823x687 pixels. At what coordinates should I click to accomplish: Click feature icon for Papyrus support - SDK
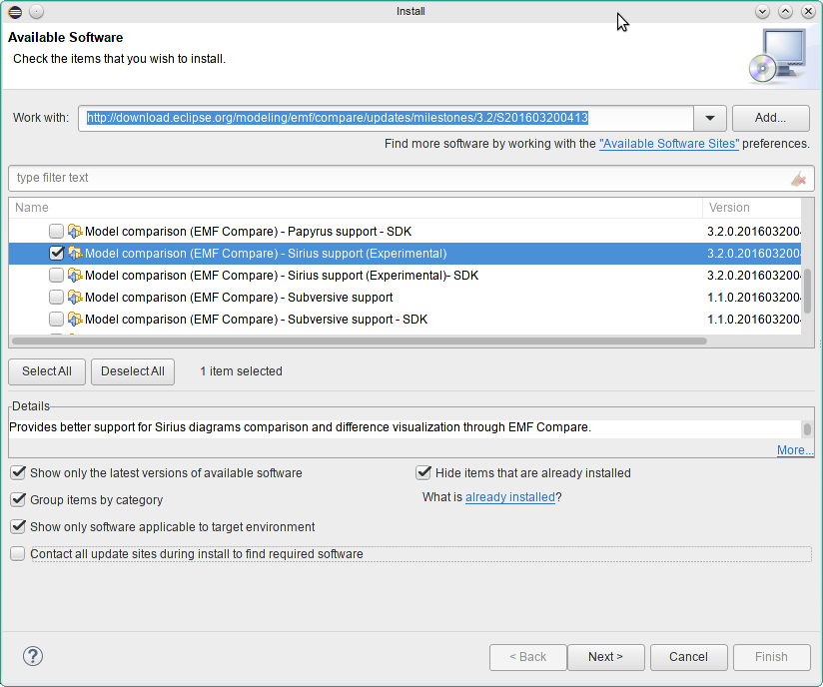(75, 232)
